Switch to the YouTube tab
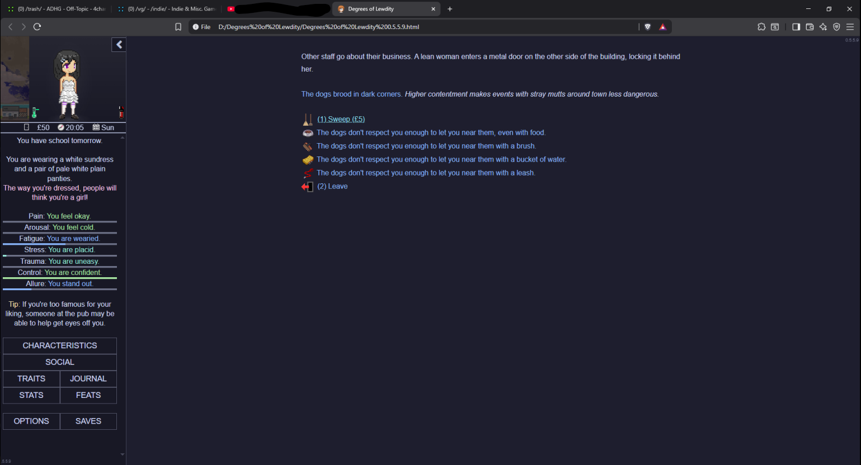Screen dimensions: 861x465 coord(277,9)
